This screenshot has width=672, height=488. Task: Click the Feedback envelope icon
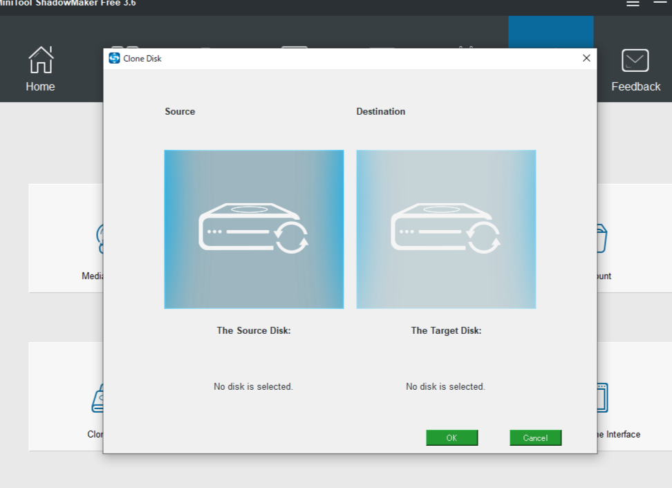coord(635,61)
